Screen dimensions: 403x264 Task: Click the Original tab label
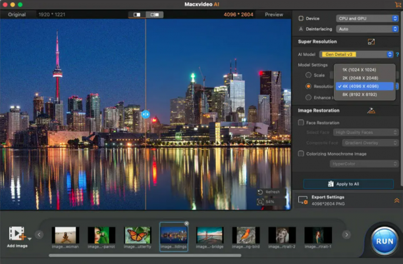pyautogui.click(x=17, y=14)
